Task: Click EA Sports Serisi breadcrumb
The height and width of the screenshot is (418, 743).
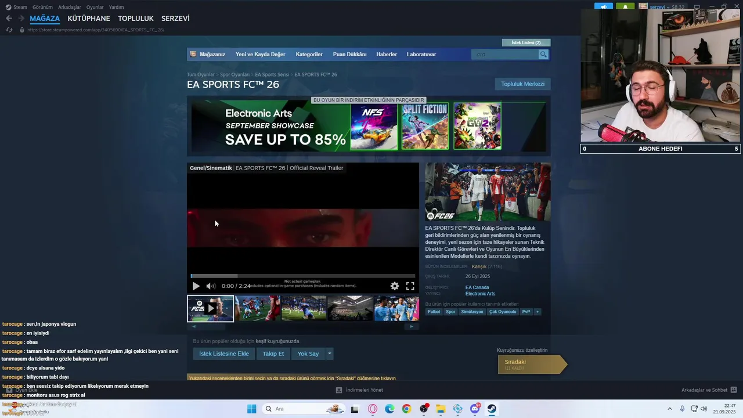Action: click(x=272, y=75)
